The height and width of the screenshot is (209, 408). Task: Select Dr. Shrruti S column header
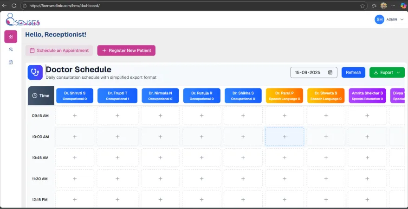[x=75, y=95]
